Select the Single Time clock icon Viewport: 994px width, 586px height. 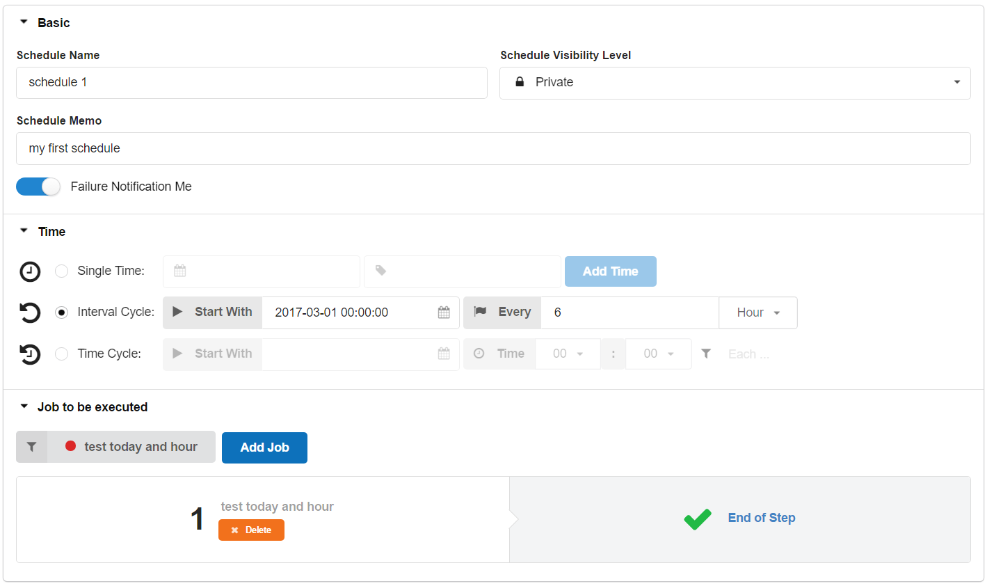pos(29,271)
